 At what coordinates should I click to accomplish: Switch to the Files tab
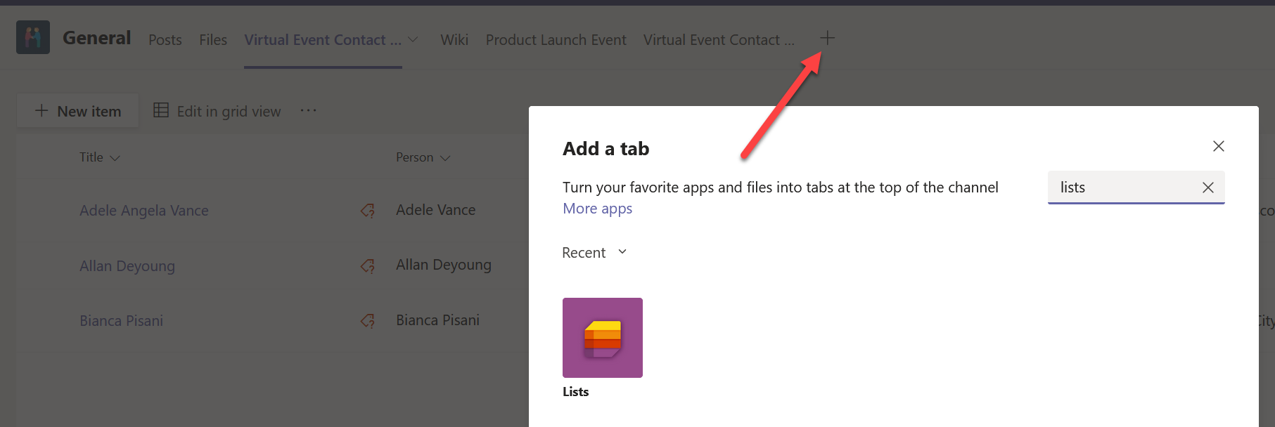(x=213, y=40)
